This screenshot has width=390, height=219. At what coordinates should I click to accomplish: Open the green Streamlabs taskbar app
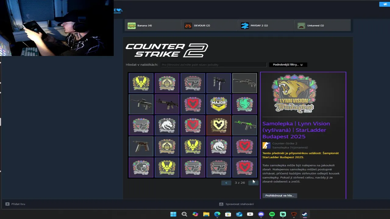(x=283, y=214)
